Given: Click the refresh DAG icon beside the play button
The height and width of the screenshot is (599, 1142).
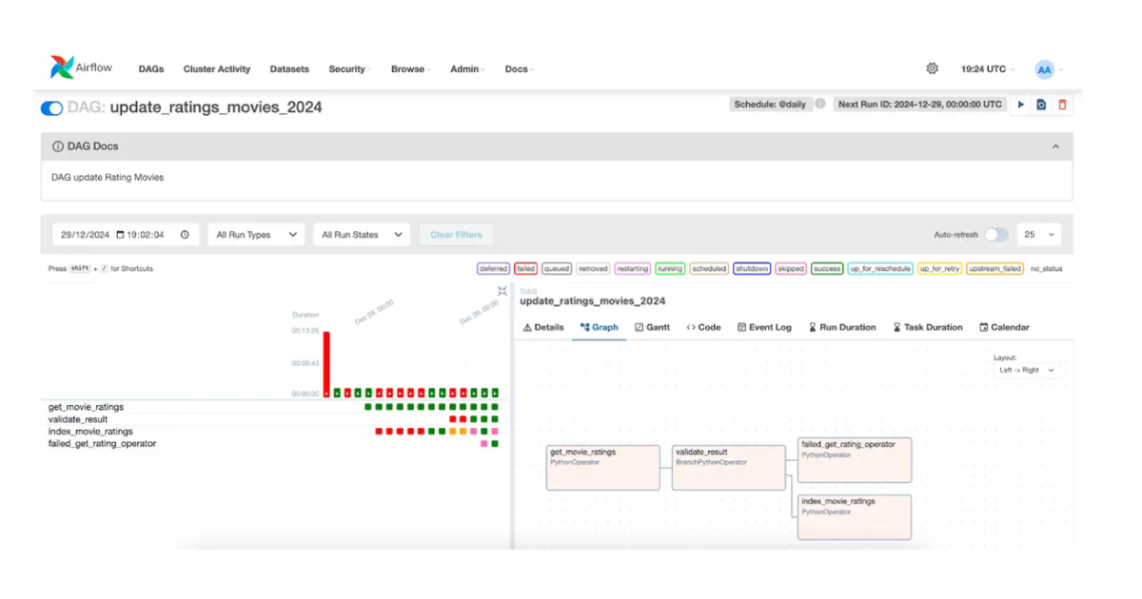Looking at the screenshot, I should tap(1041, 105).
